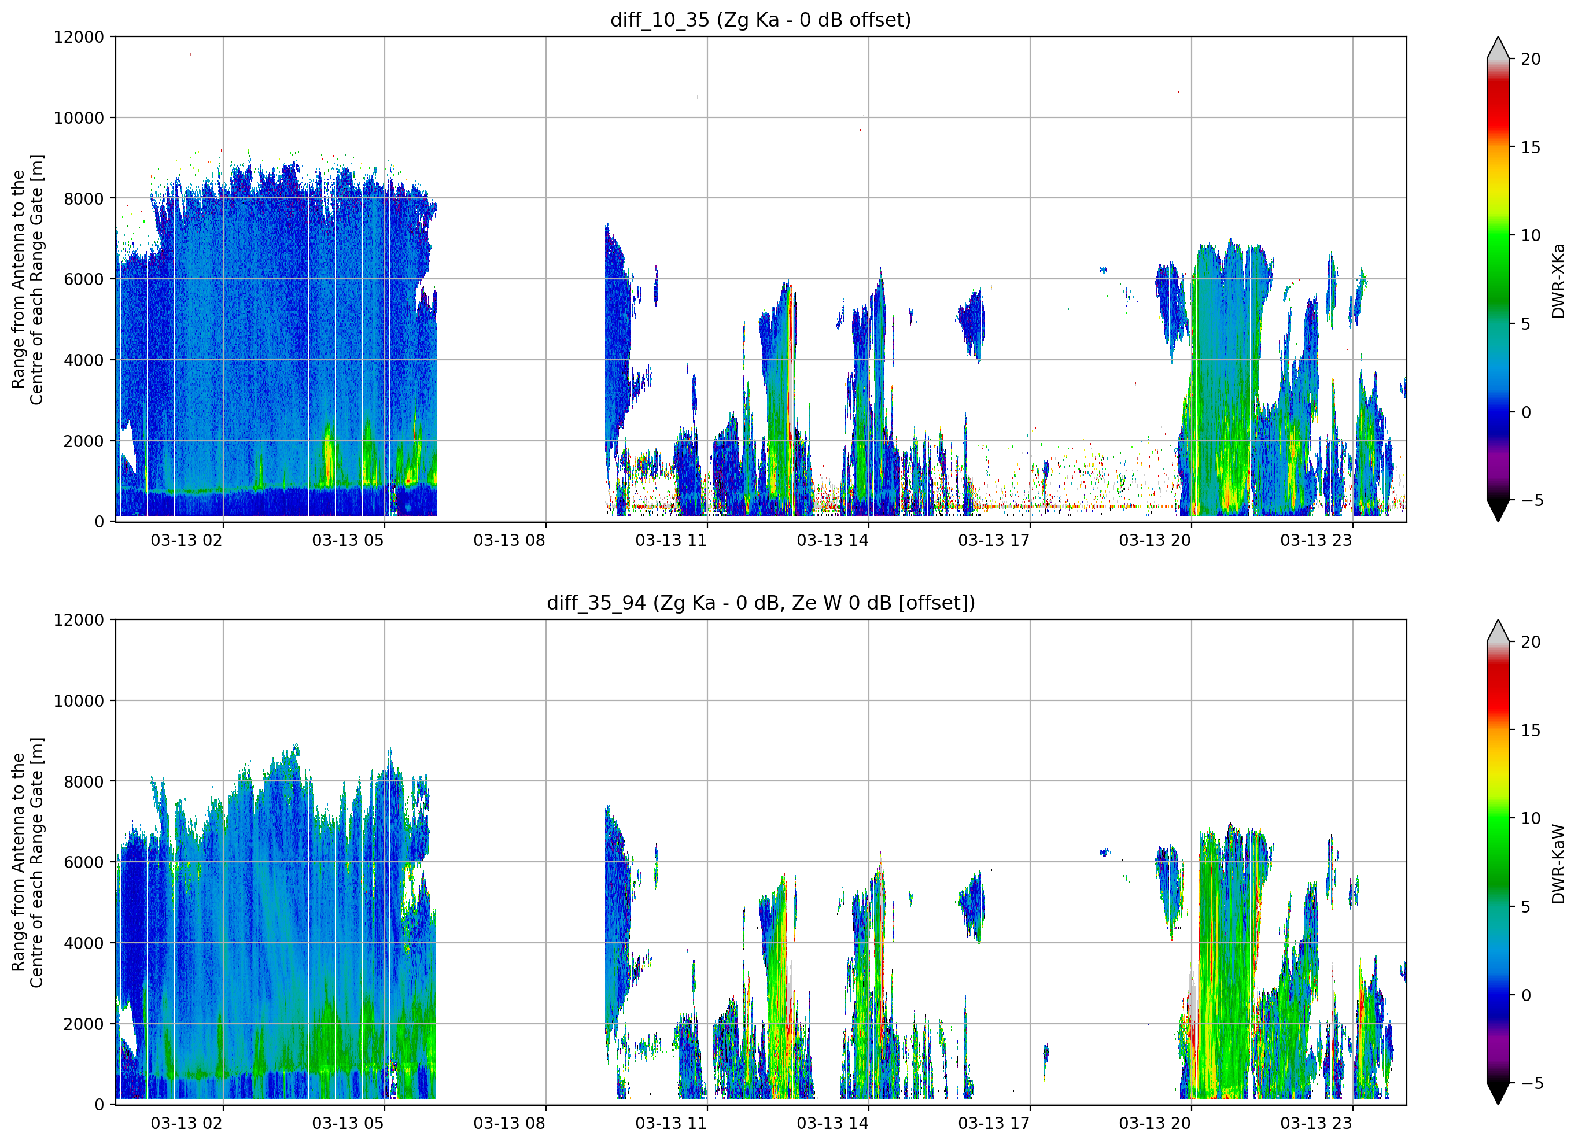The width and height of the screenshot is (1578, 1144).
Task: Click "03-13 14" tick under the diff_10_35 plot
Action: [x=832, y=541]
